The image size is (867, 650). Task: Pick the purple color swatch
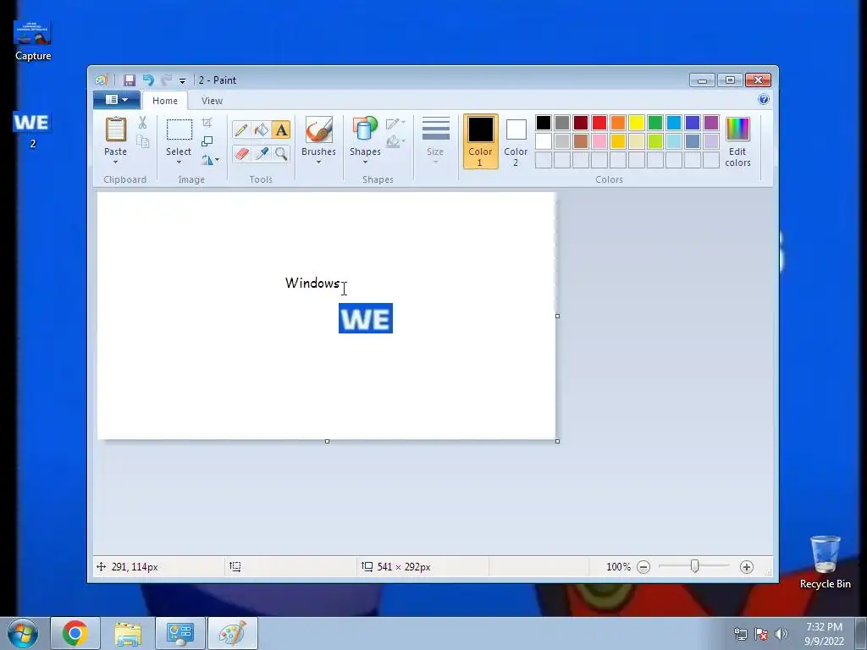click(x=711, y=123)
